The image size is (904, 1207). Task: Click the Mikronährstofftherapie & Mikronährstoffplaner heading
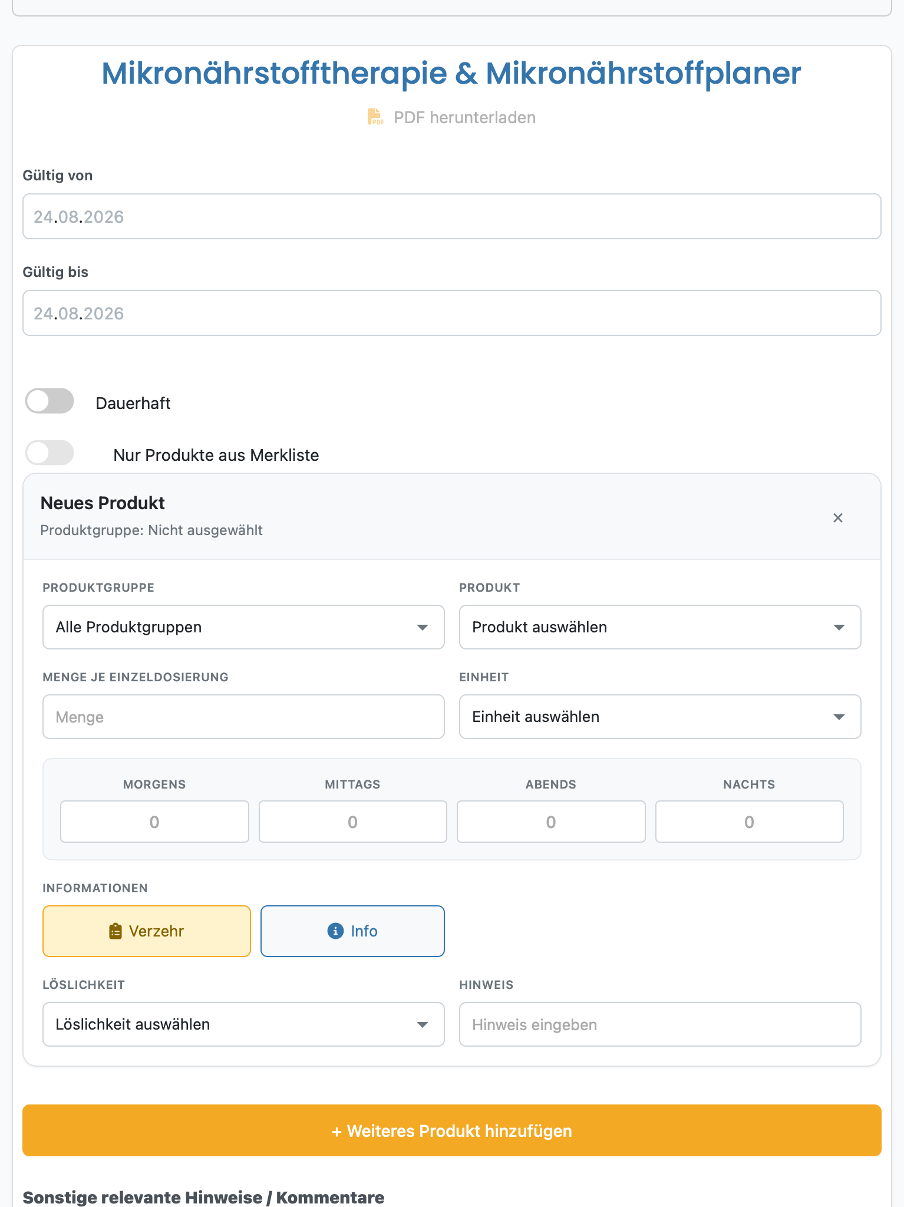click(x=451, y=74)
